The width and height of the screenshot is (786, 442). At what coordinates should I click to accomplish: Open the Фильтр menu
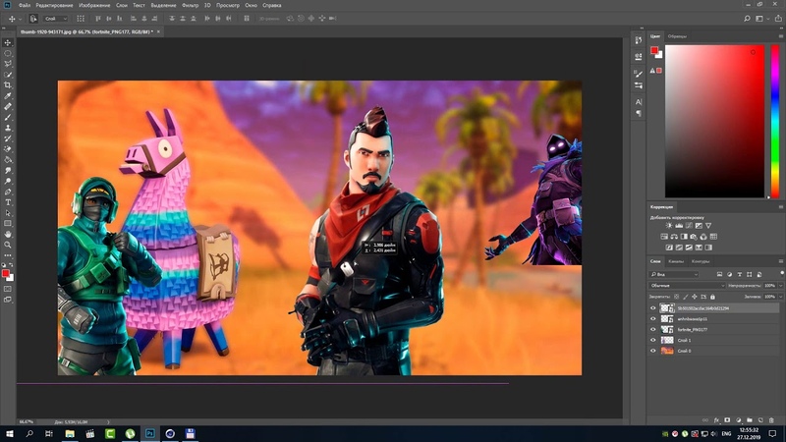190,5
